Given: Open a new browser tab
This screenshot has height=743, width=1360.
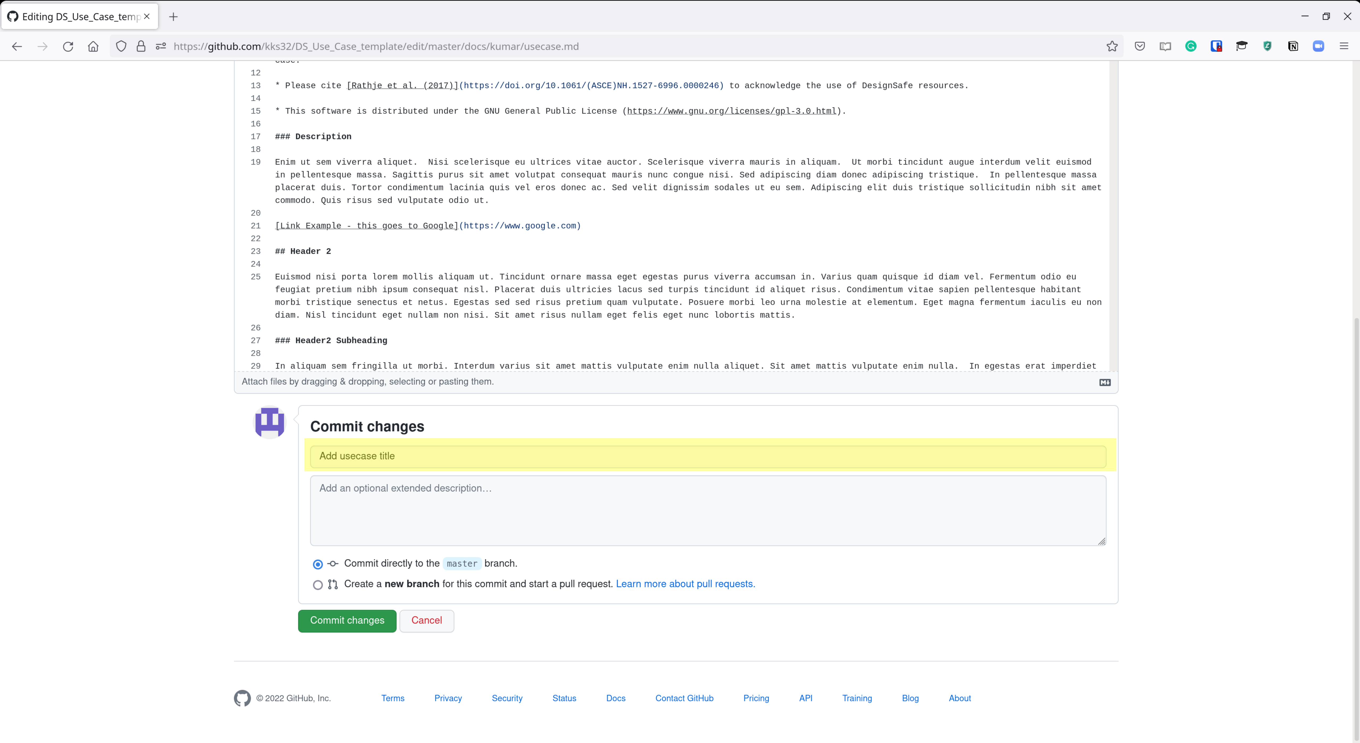Looking at the screenshot, I should 173,17.
